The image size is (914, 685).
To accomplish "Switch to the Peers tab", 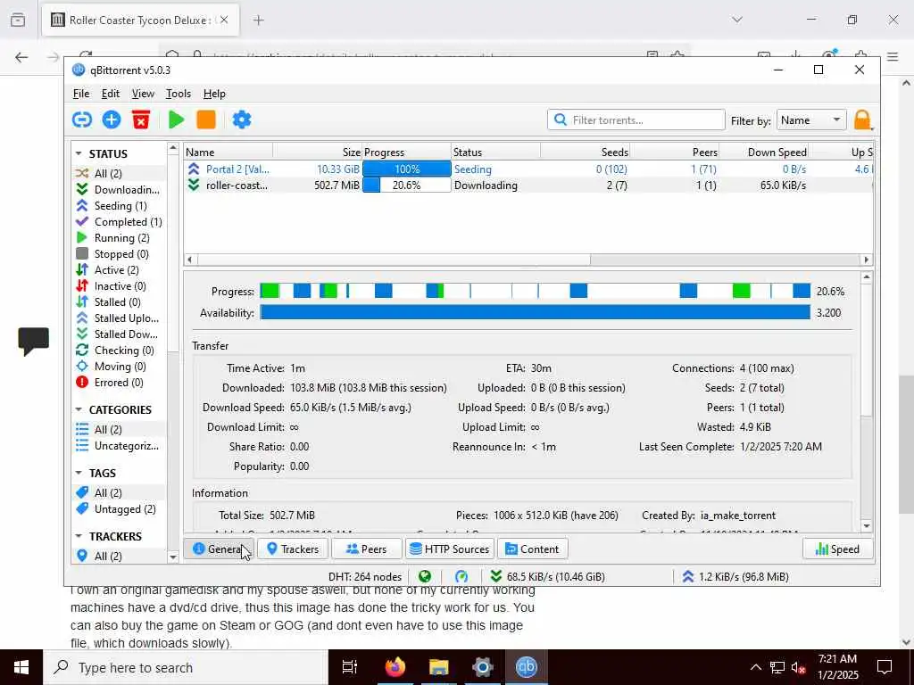I will click(x=366, y=549).
